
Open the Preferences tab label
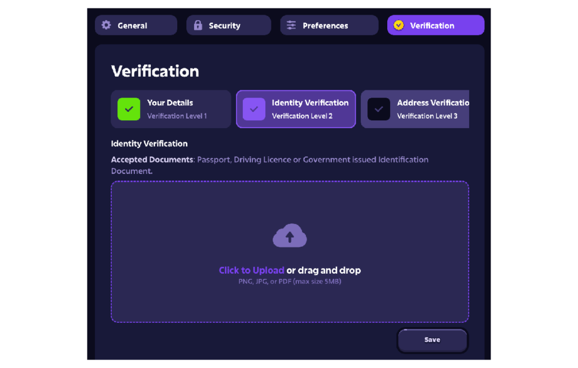coord(325,25)
